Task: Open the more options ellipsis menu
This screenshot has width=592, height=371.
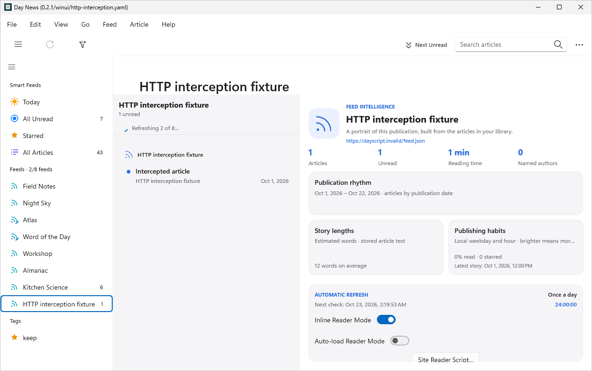Action: (x=579, y=45)
